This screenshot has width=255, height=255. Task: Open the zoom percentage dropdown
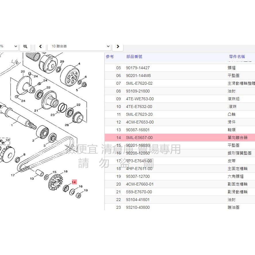(x=9, y=46)
